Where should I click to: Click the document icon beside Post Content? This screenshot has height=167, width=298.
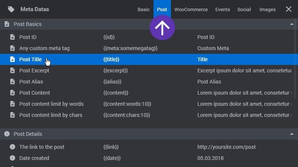pos(12,93)
